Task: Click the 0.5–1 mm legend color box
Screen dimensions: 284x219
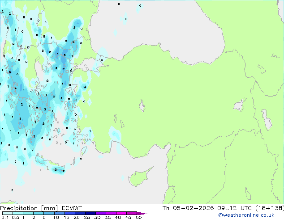Action: tap(18, 213)
